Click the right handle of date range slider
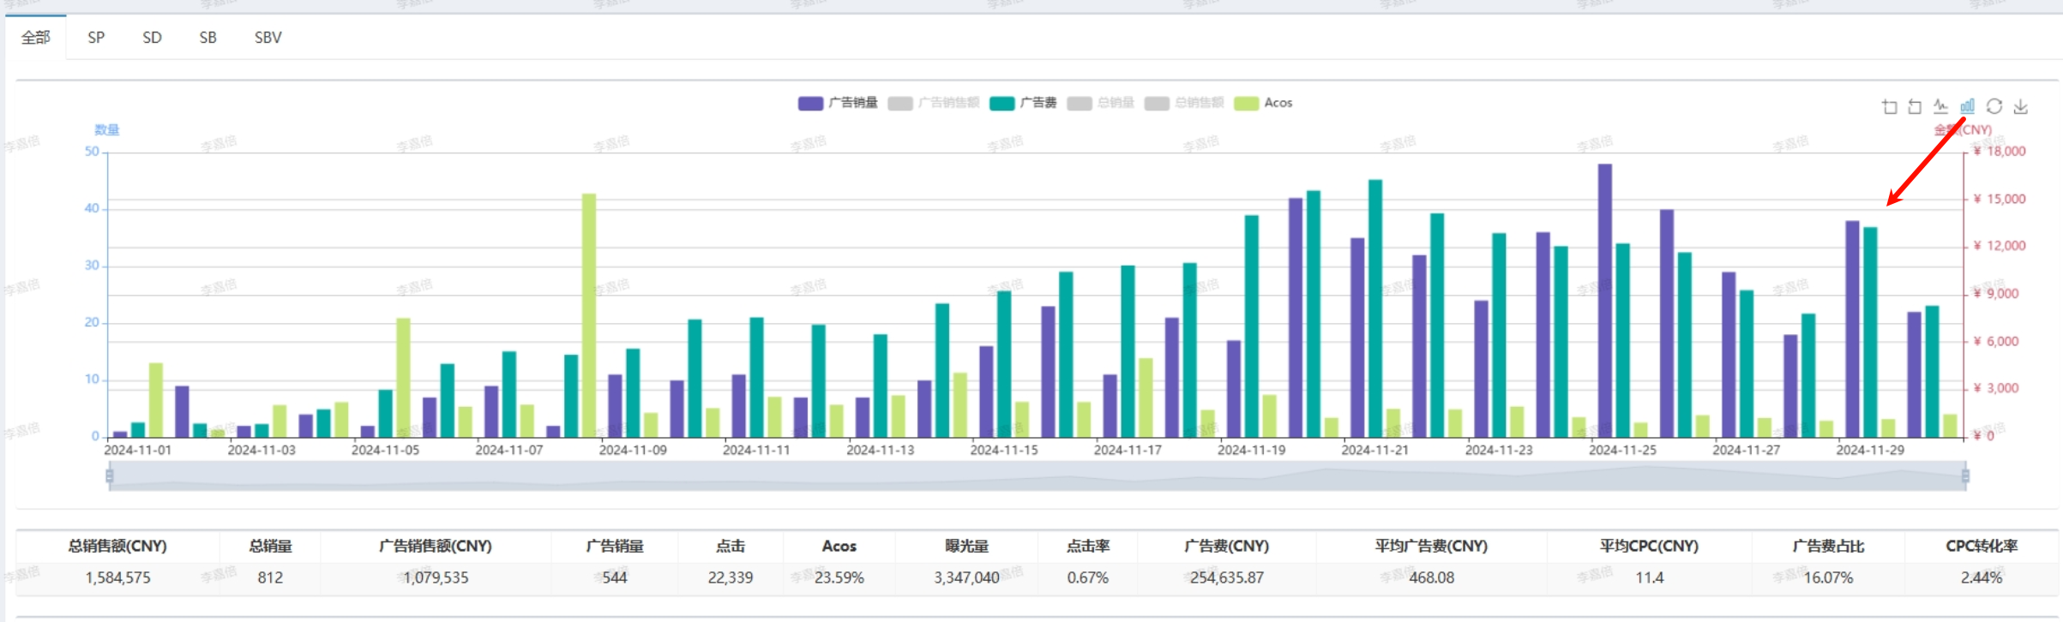The width and height of the screenshot is (2063, 622). tap(1965, 475)
